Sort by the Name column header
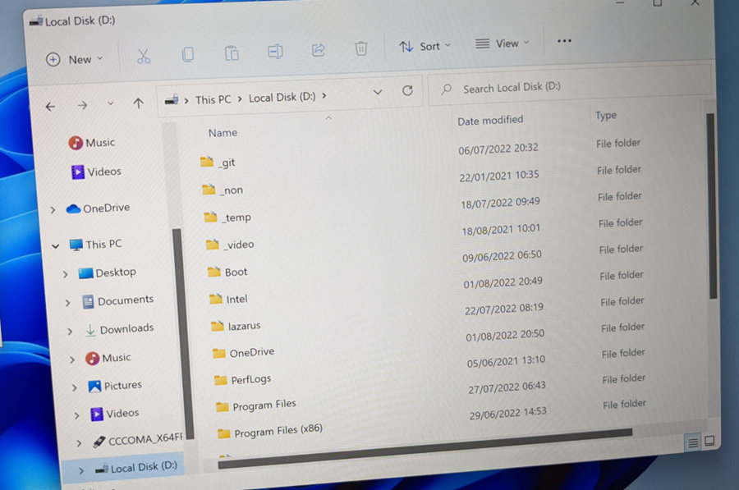This screenshot has width=739, height=490. point(223,133)
